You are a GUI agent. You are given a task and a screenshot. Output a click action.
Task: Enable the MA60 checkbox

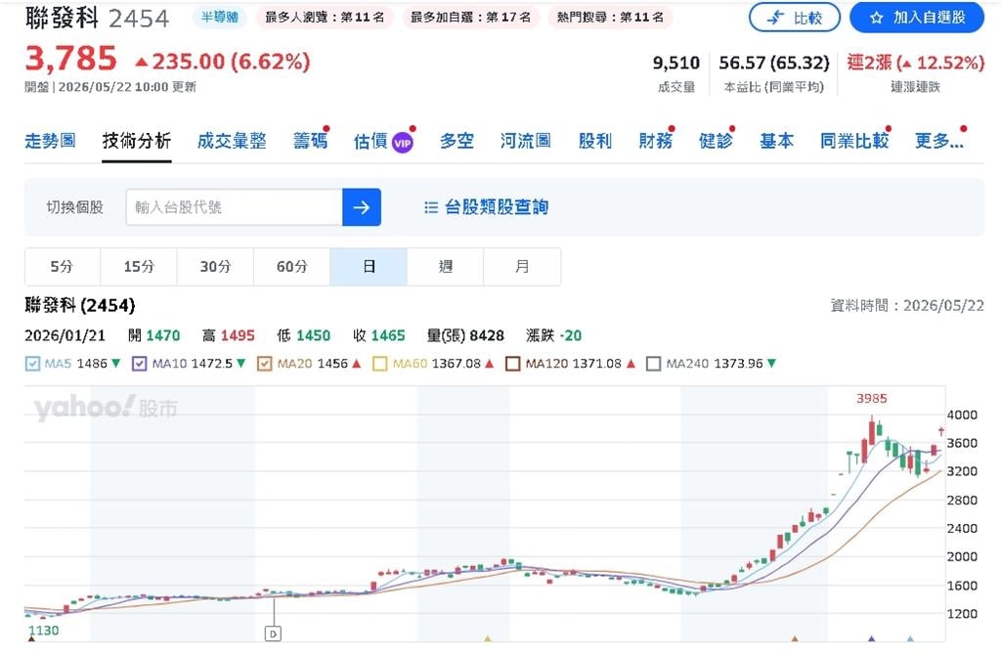click(380, 364)
